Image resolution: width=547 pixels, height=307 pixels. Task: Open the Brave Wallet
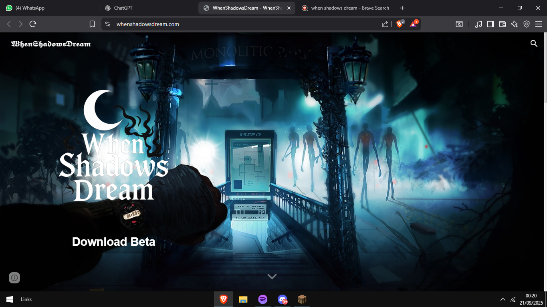coord(503,24)
